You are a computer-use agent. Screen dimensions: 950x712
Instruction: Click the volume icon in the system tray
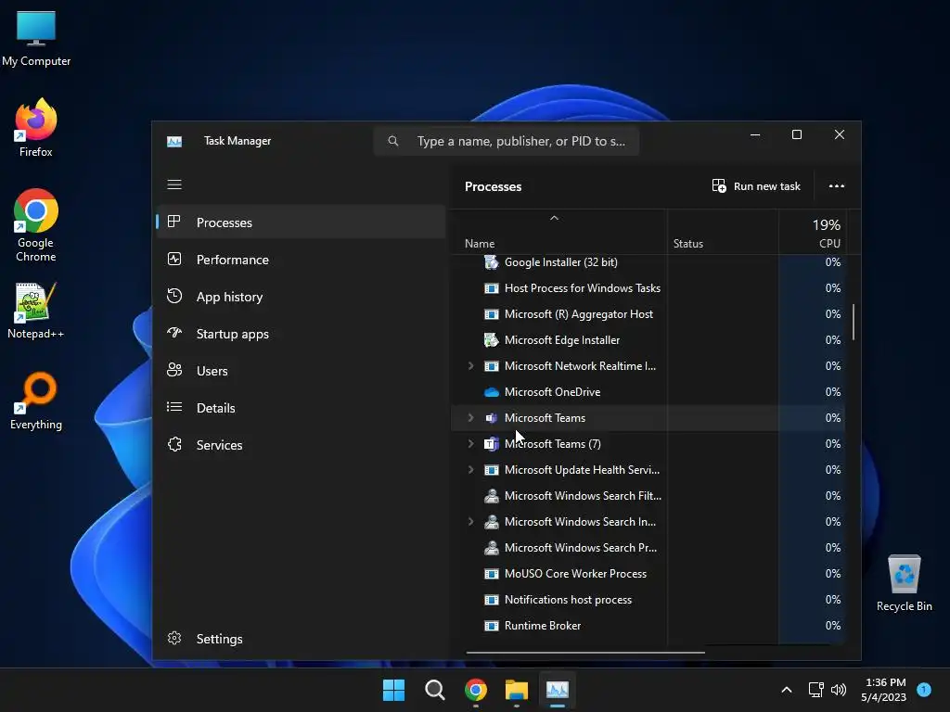pos(839,690)
